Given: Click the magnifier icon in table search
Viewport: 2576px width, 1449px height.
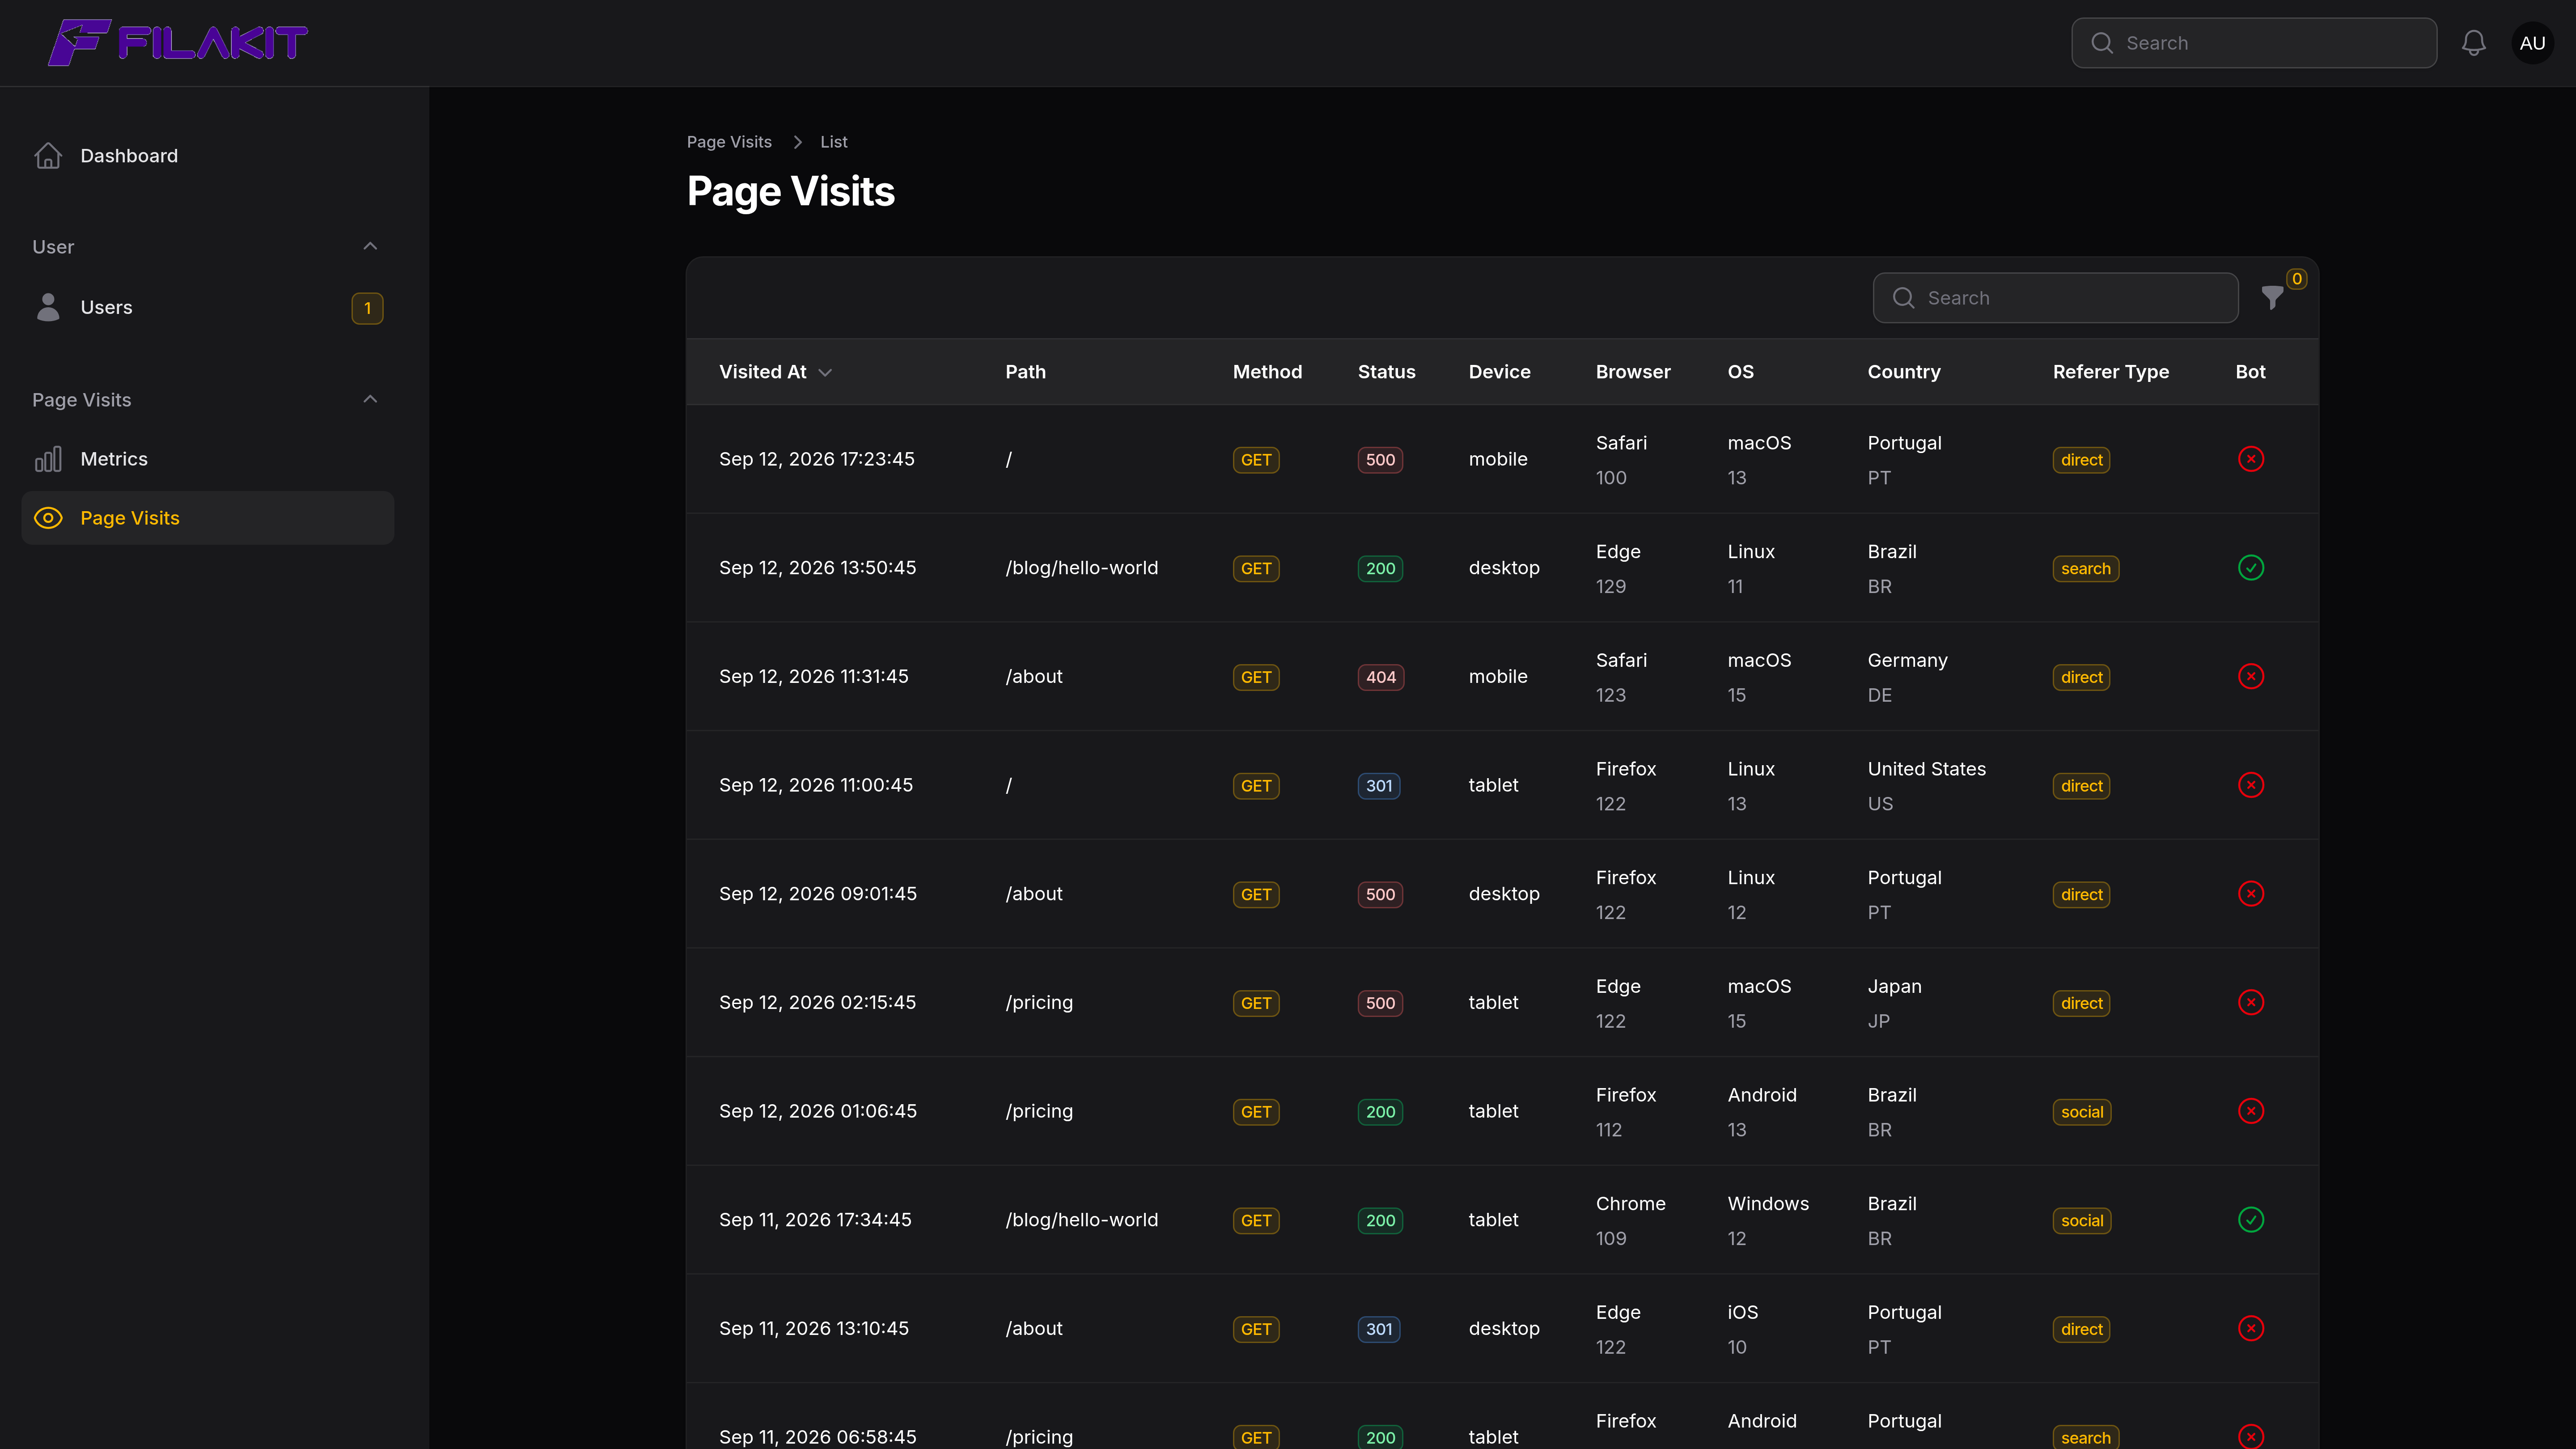Looking at the screenshot, I should pyautogui.click(x=1903, y=298).
